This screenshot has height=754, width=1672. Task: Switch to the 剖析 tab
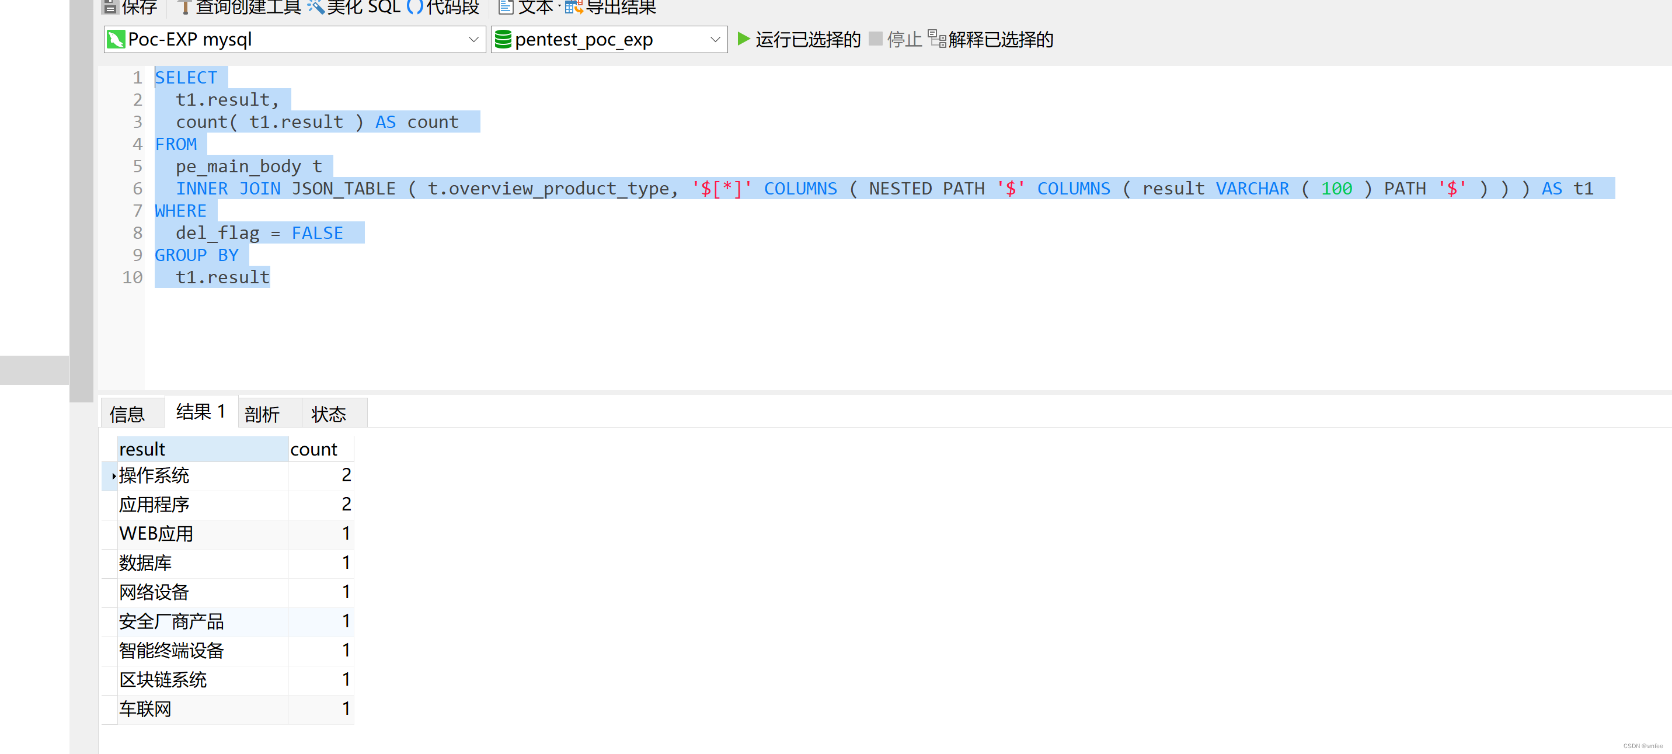[x=262, y=414]
